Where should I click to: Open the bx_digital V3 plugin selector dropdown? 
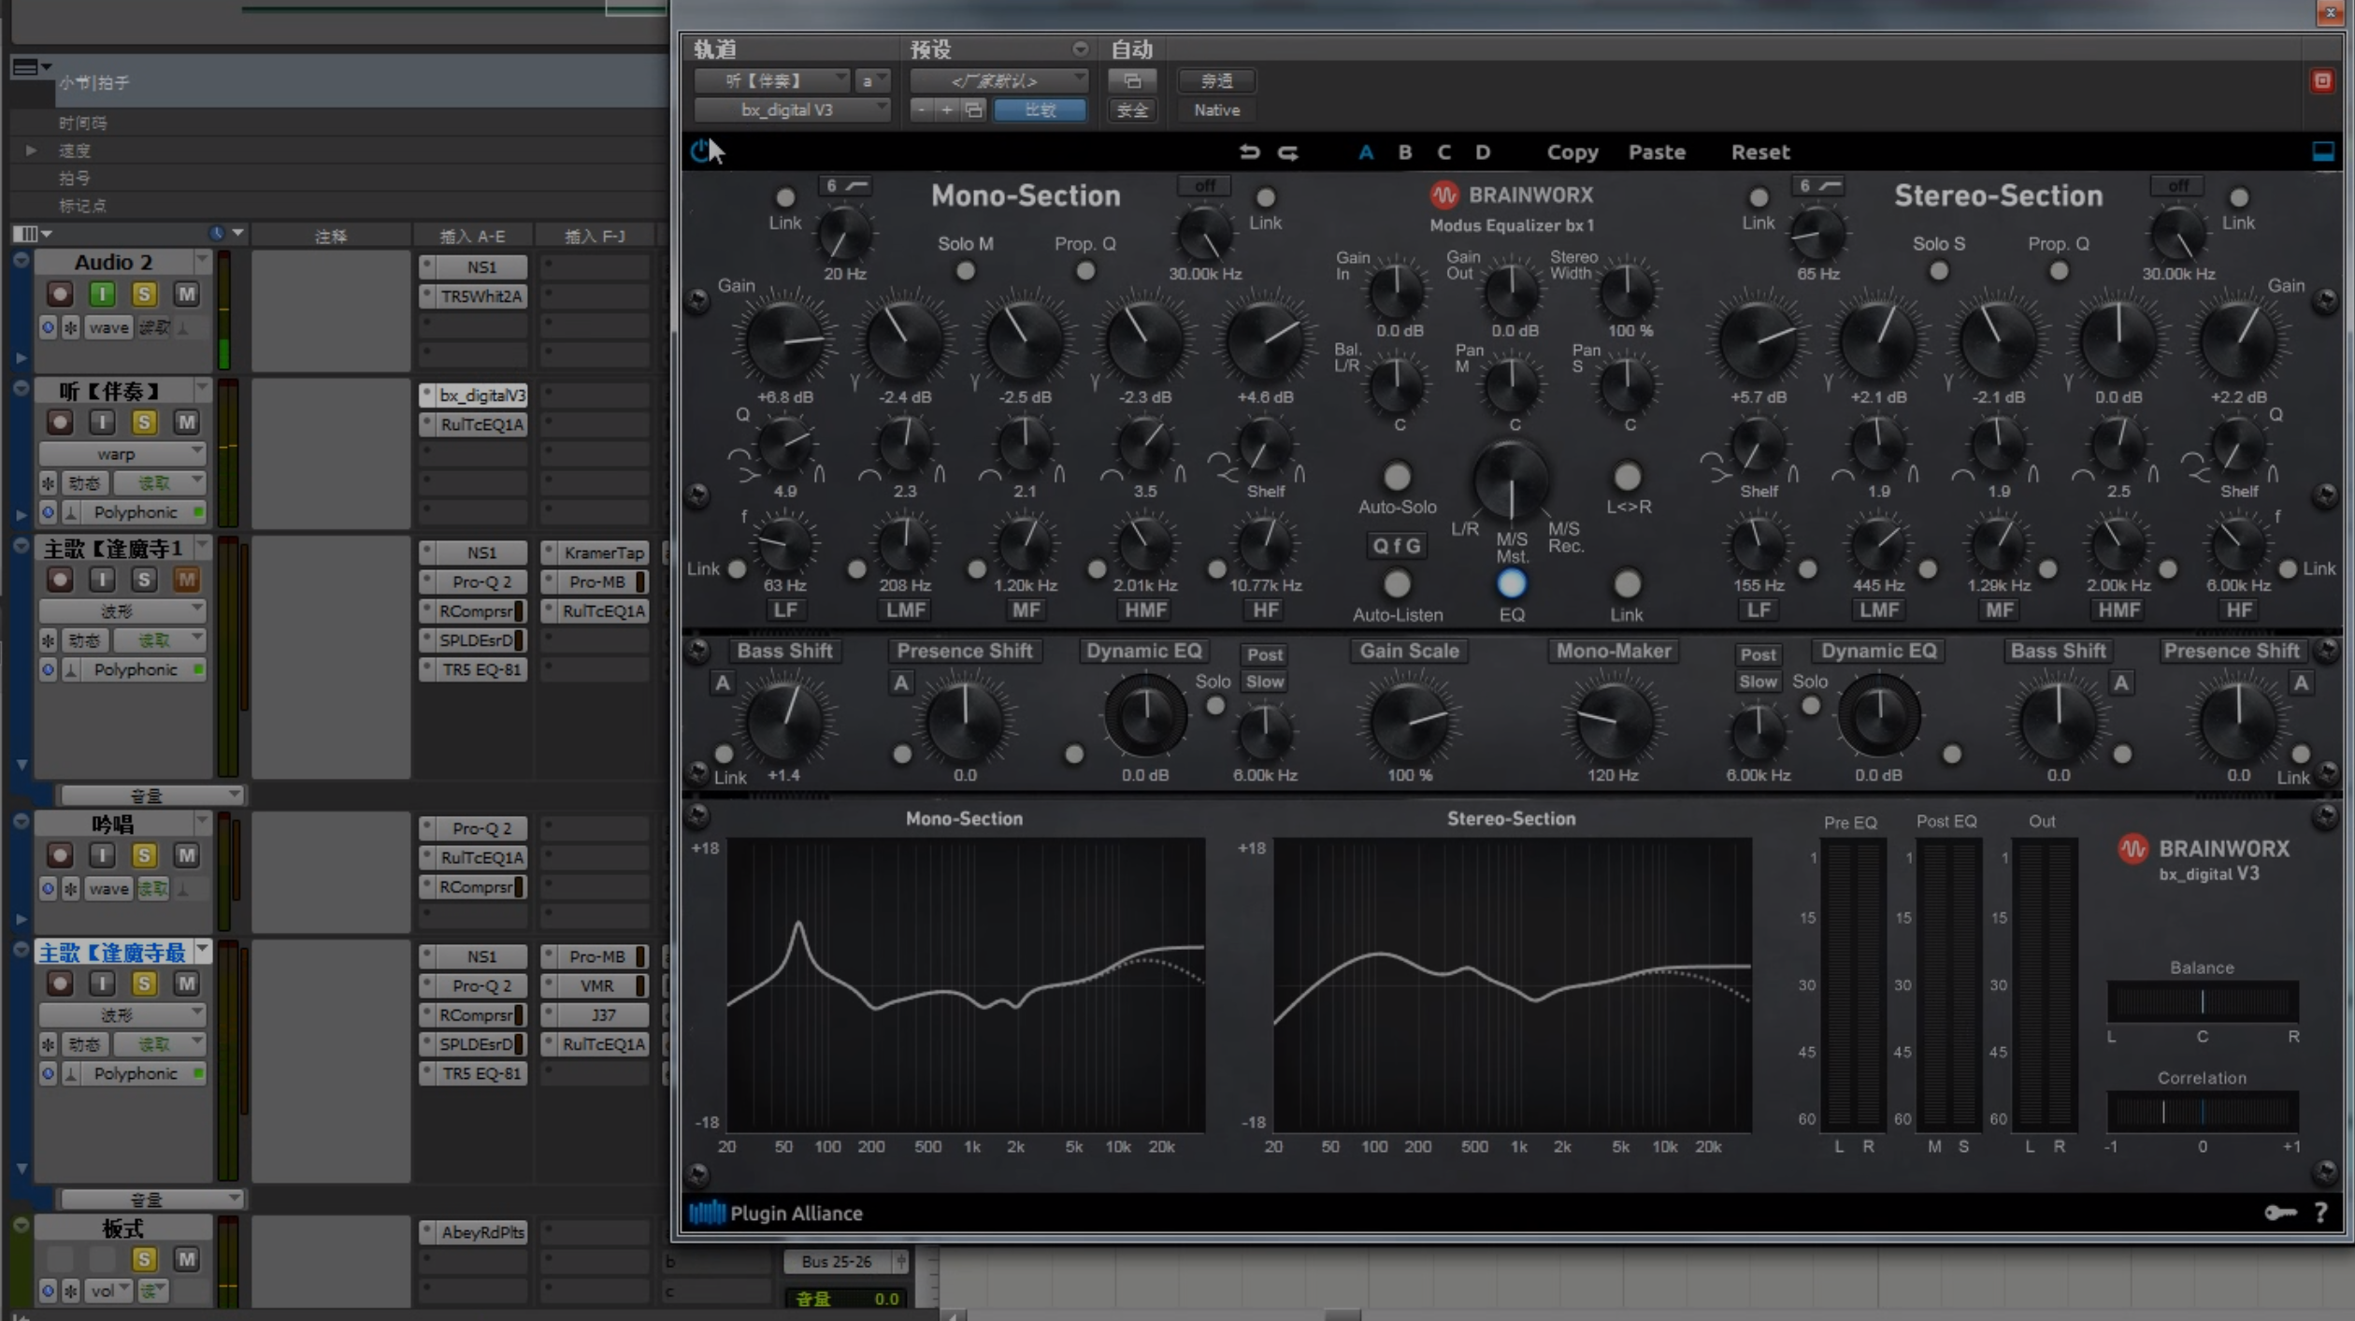click(791, 110)
